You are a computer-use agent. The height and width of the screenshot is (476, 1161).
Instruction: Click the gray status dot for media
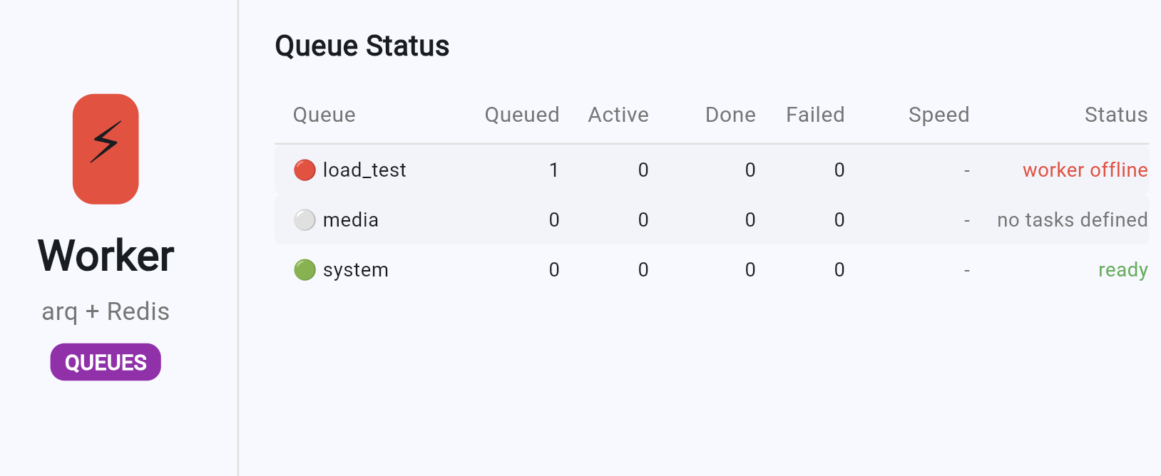coord(305,220)
